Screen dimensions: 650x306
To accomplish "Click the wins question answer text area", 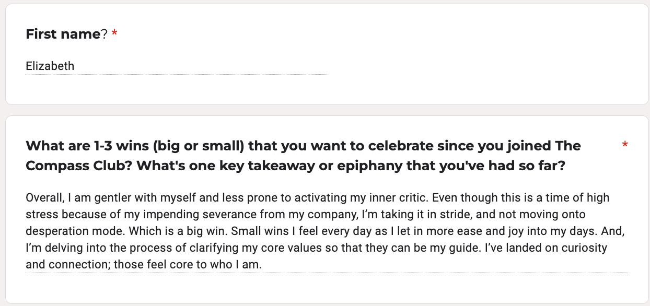I will 327,231.
